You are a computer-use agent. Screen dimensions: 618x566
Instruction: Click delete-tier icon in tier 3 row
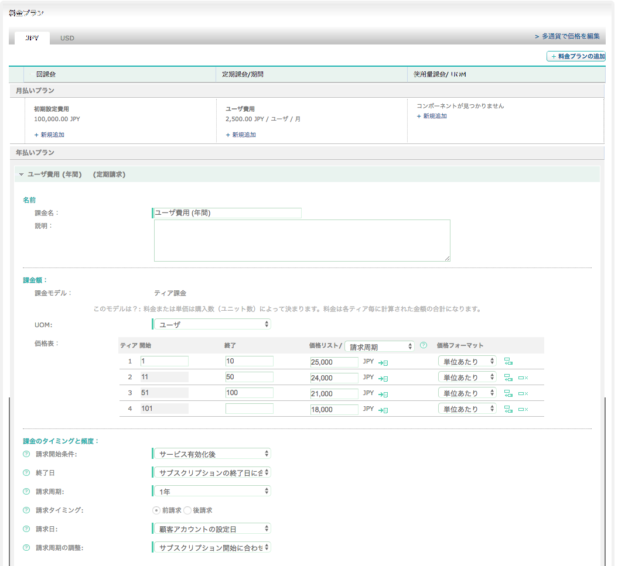(523, 394)
